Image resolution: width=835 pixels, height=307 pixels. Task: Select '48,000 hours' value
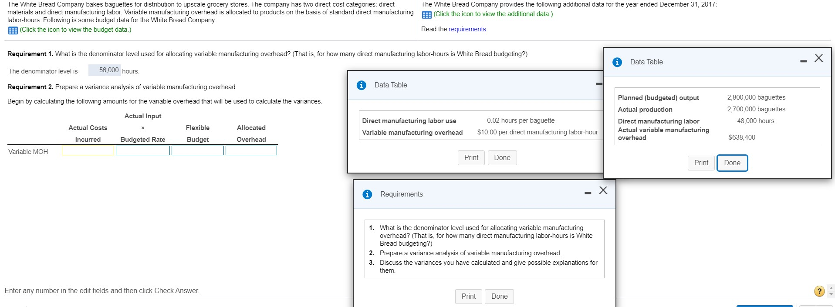point(756,121)
